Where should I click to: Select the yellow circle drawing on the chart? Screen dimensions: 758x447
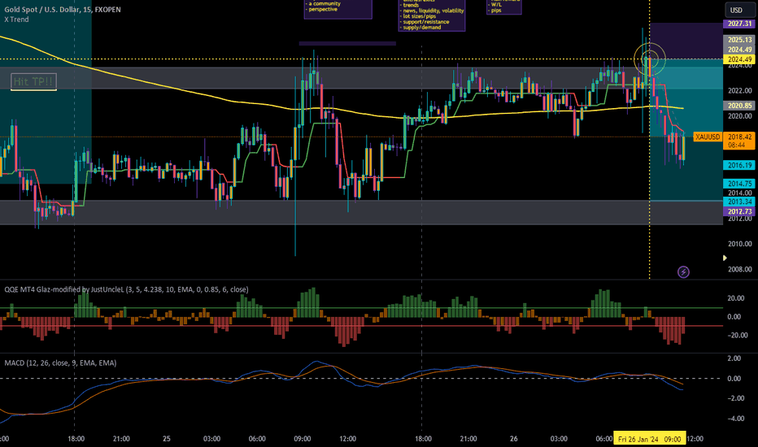650,59
